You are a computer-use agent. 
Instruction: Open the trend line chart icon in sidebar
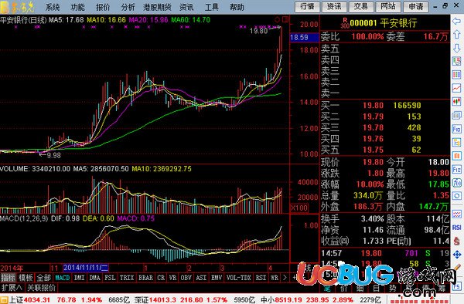[456, 88]
